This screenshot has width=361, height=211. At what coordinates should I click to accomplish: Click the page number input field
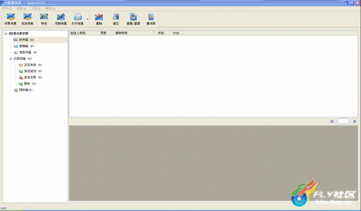click(x=343, y=121)
